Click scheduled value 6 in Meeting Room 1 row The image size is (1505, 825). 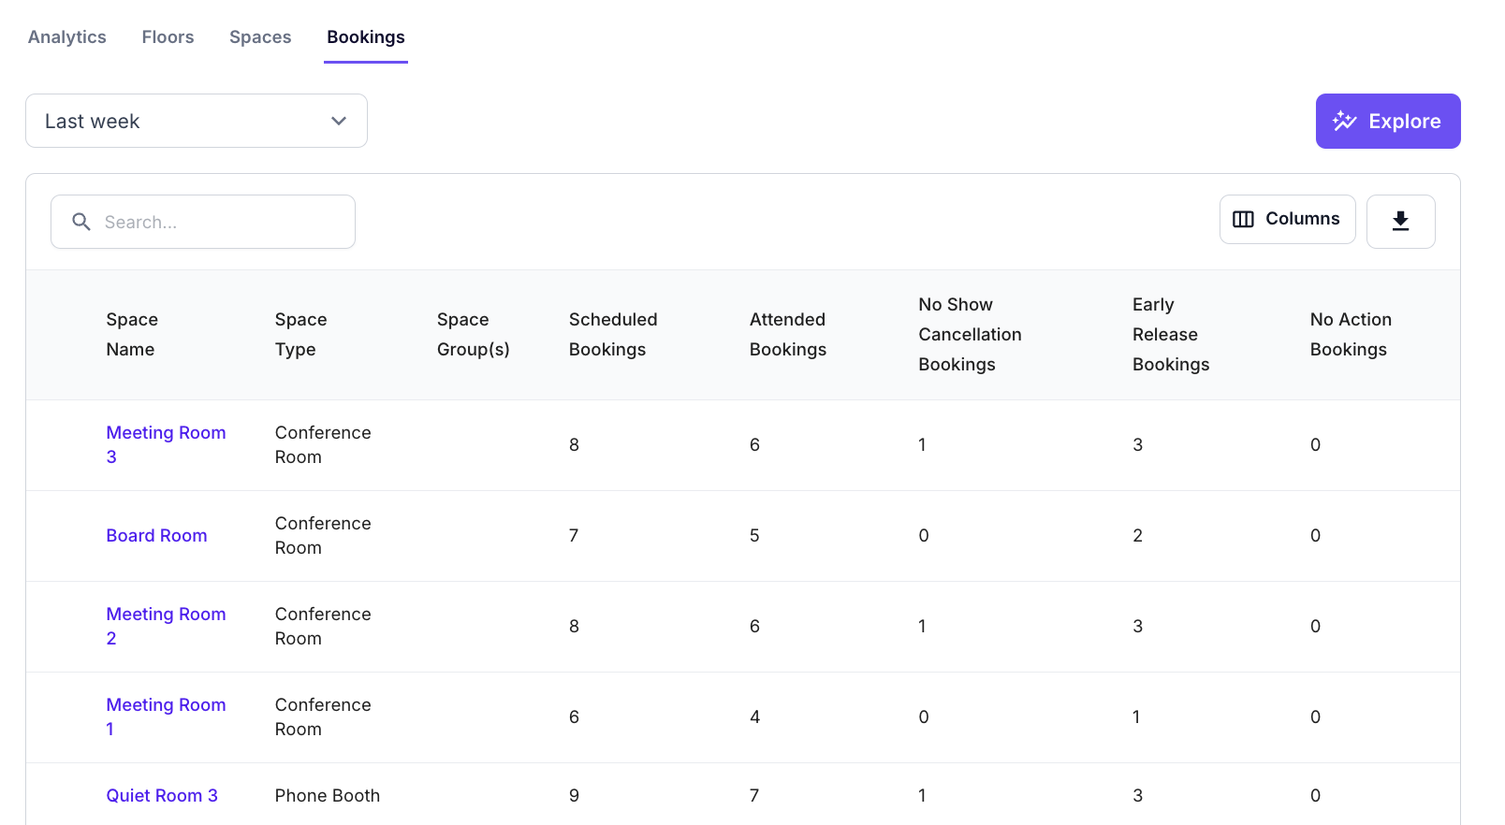pyautogui.click(x=574, y=716)
